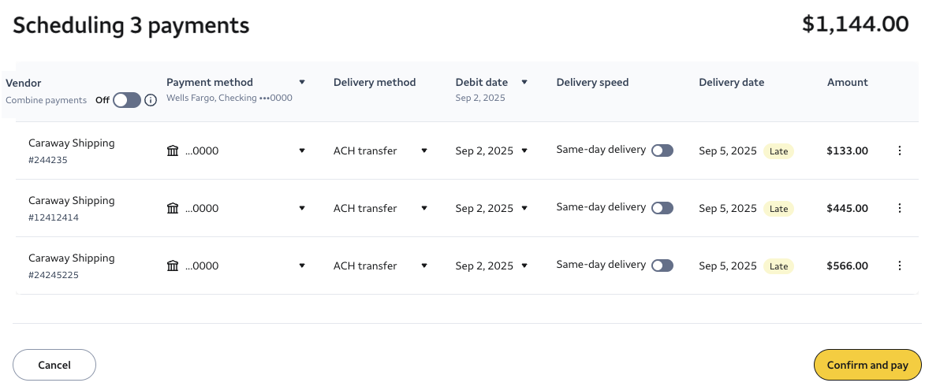Open the three-dot menu for the $445.00 payment
Viewport: 925px width, 390px height.
[900, 208]
